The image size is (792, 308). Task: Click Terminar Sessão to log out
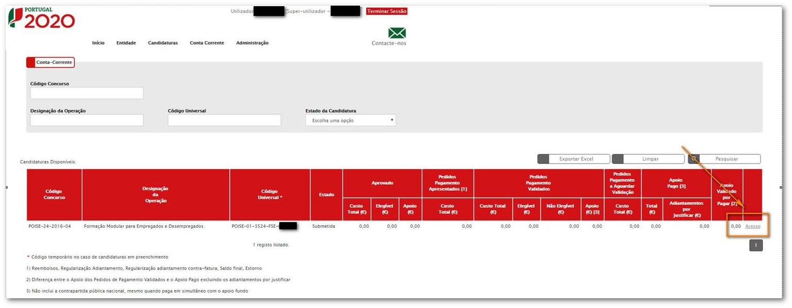coord(386,11)
